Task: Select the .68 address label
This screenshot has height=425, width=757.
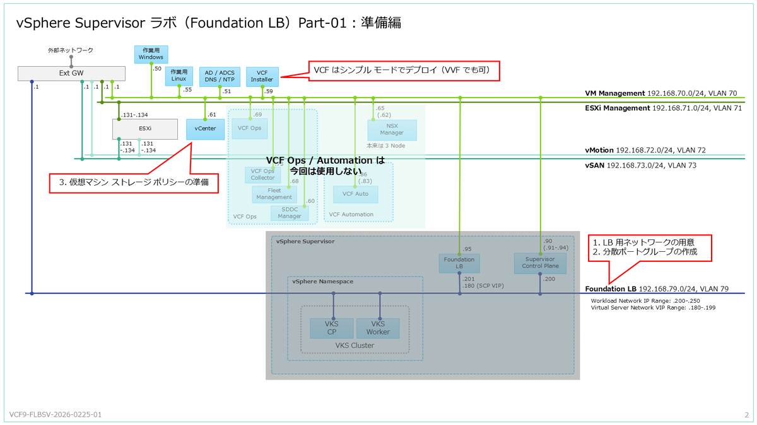Action: pos(294,181)
